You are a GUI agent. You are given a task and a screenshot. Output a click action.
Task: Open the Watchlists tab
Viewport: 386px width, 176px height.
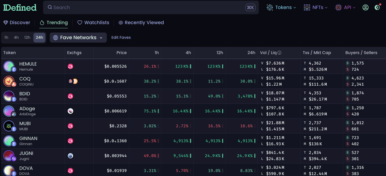(x=93, y=22)
